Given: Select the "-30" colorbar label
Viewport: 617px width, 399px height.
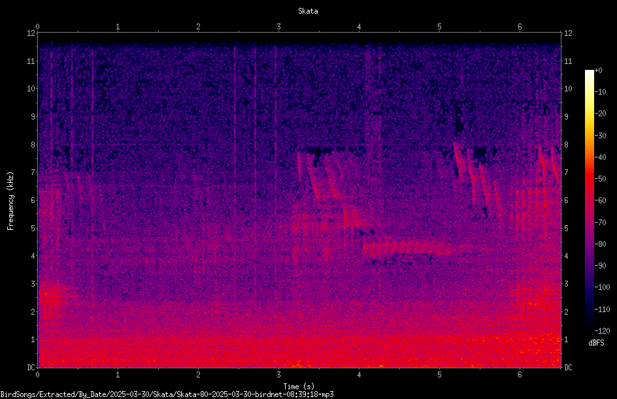Looking at the screenshot, I should [600, 136].
